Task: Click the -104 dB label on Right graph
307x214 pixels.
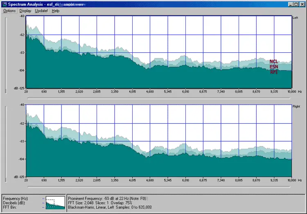Action: [21, 159]
